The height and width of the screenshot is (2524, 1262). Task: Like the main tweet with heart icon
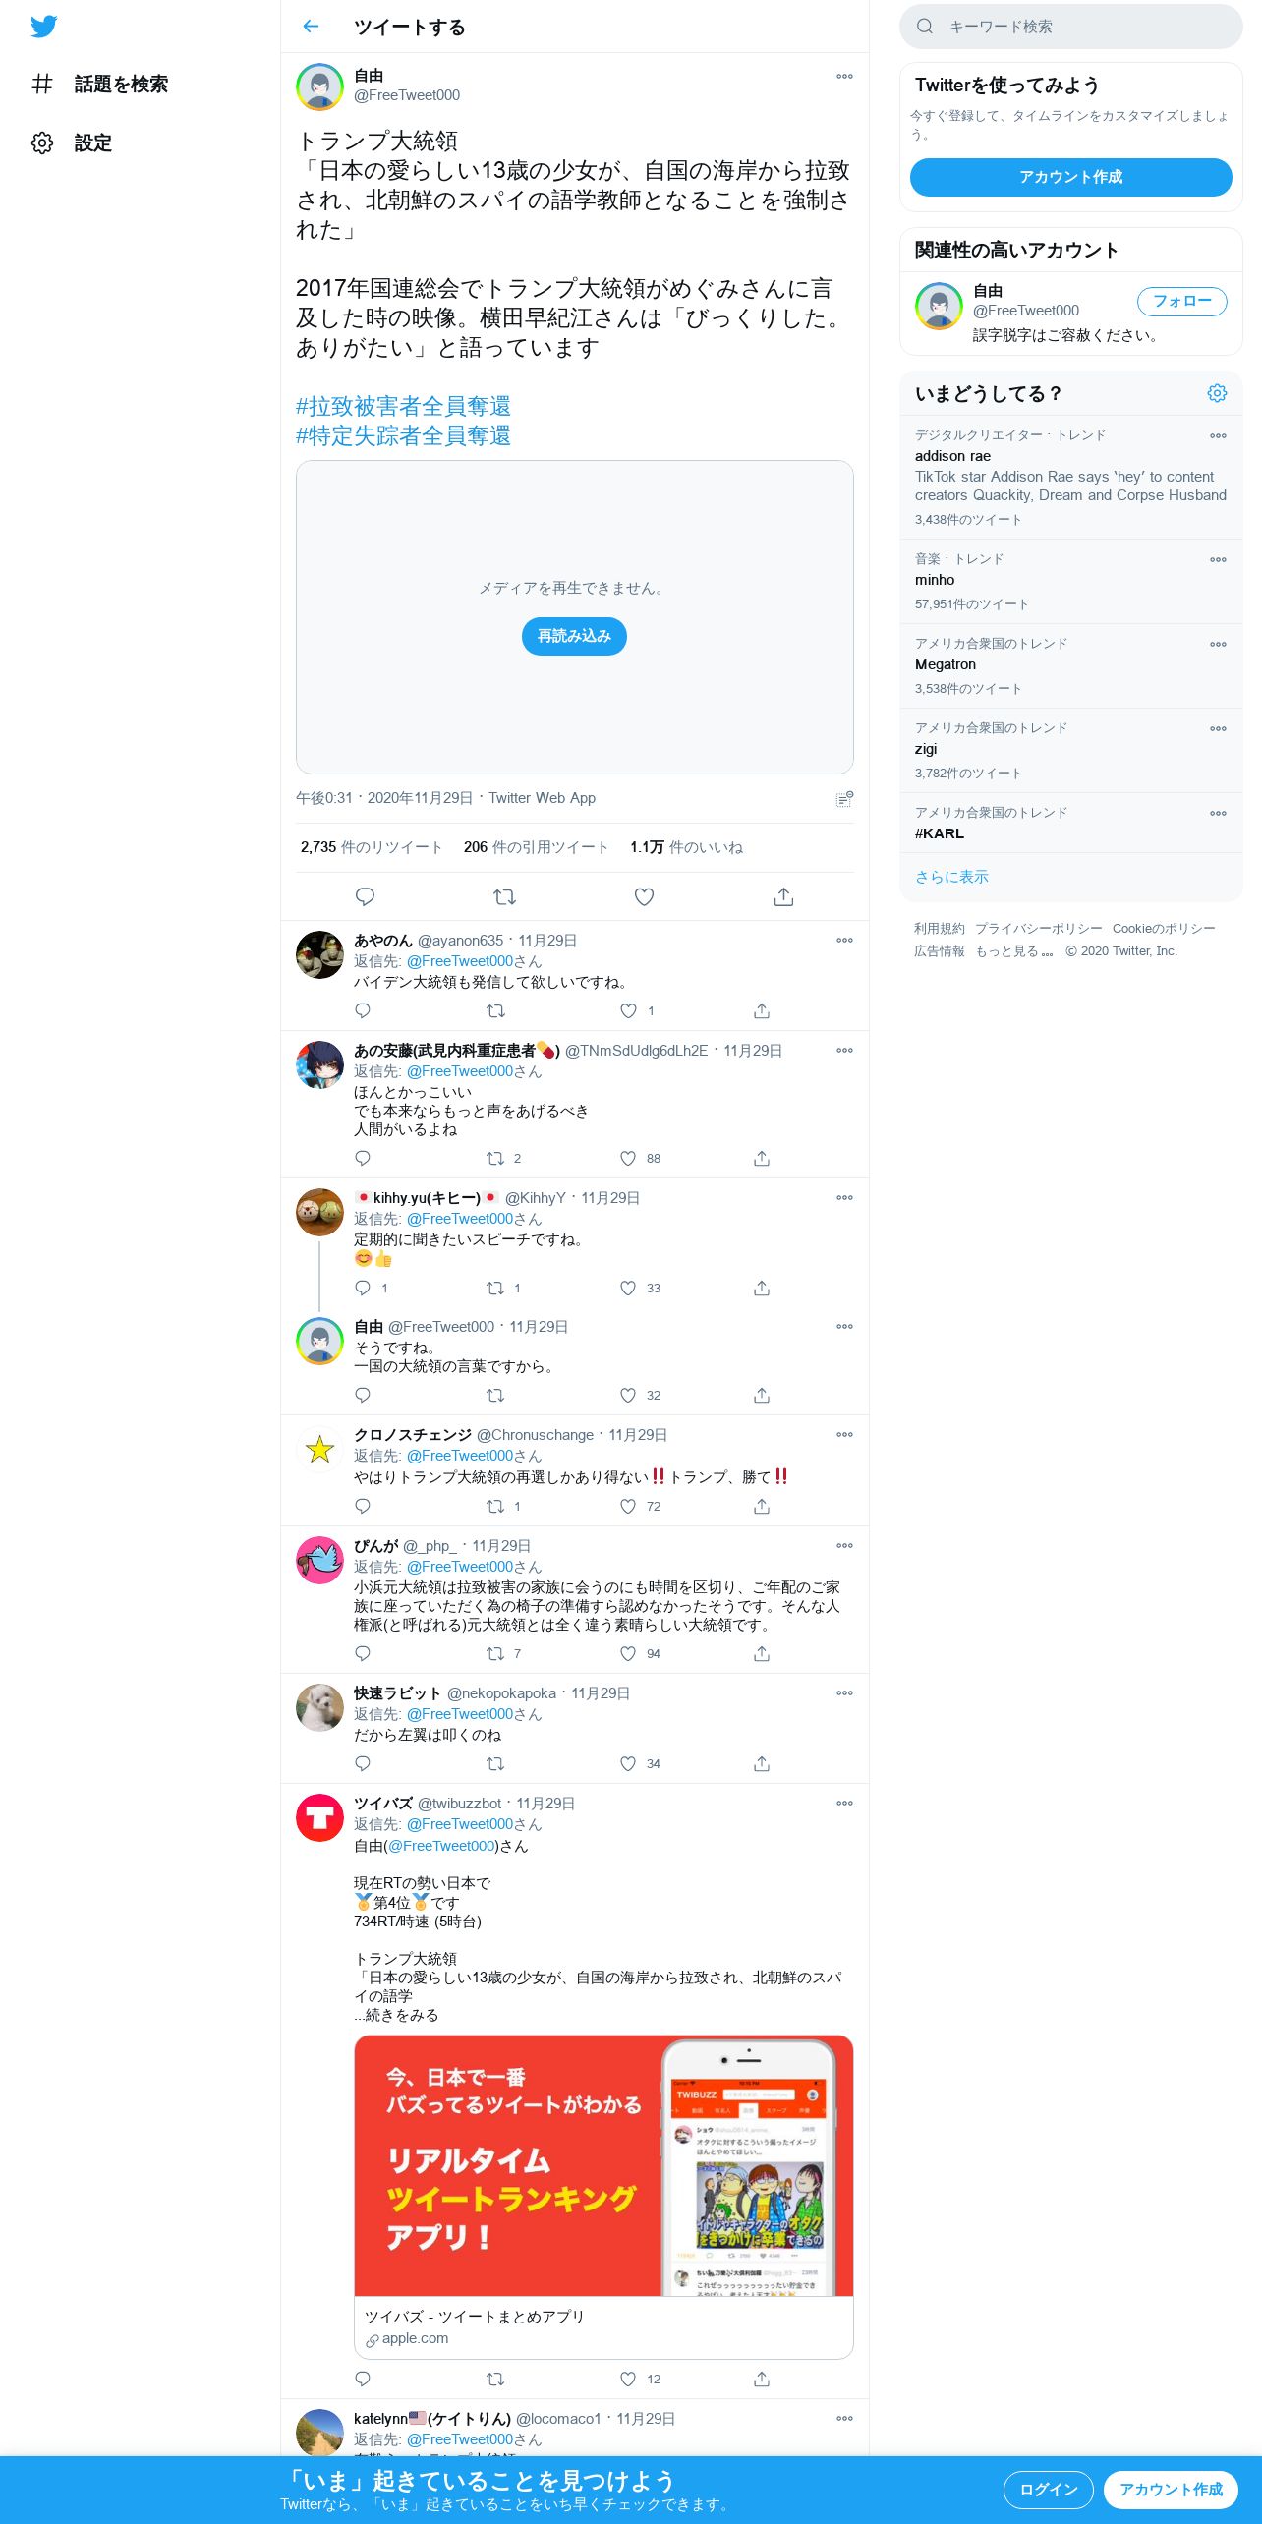644,896
